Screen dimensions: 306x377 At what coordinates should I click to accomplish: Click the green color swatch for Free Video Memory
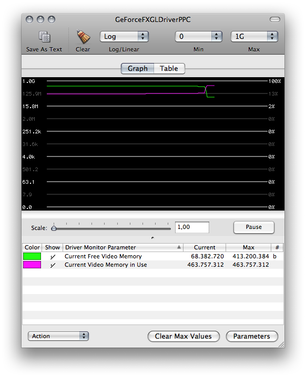click(32, 256)
